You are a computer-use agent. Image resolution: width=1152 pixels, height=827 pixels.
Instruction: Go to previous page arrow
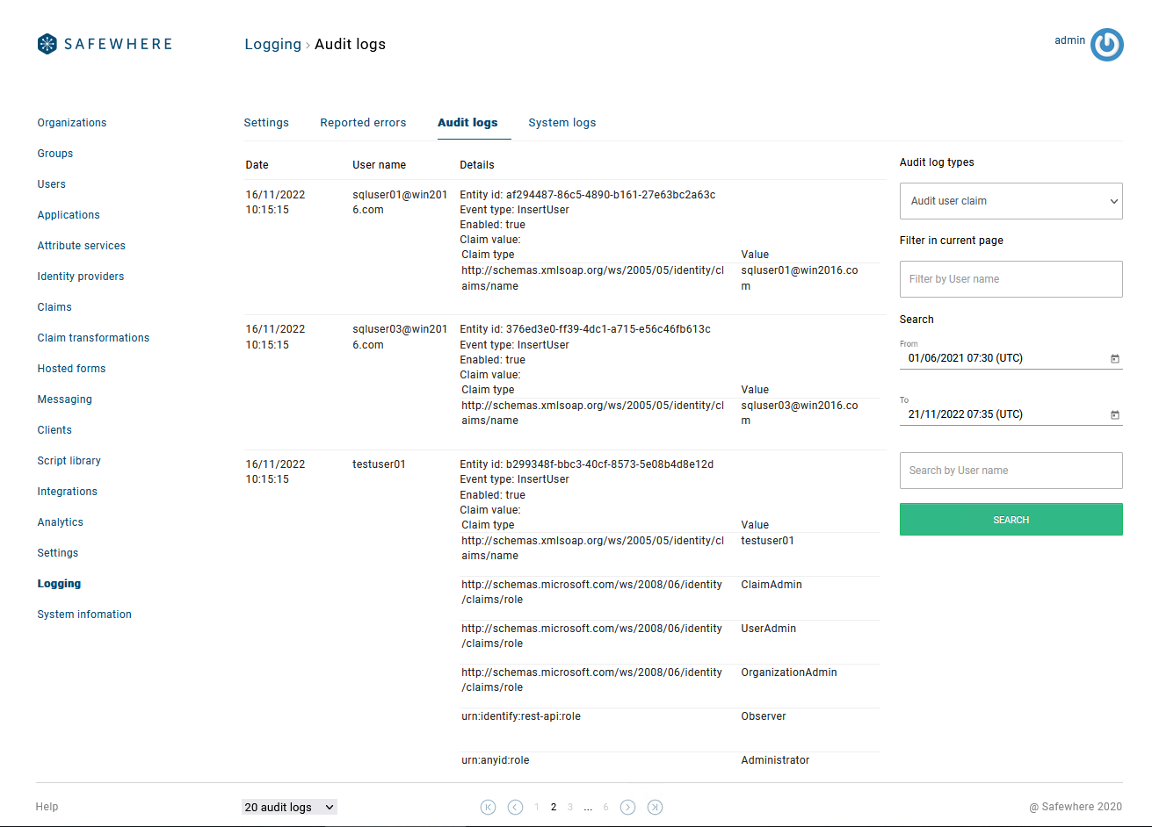pos(516,807)
